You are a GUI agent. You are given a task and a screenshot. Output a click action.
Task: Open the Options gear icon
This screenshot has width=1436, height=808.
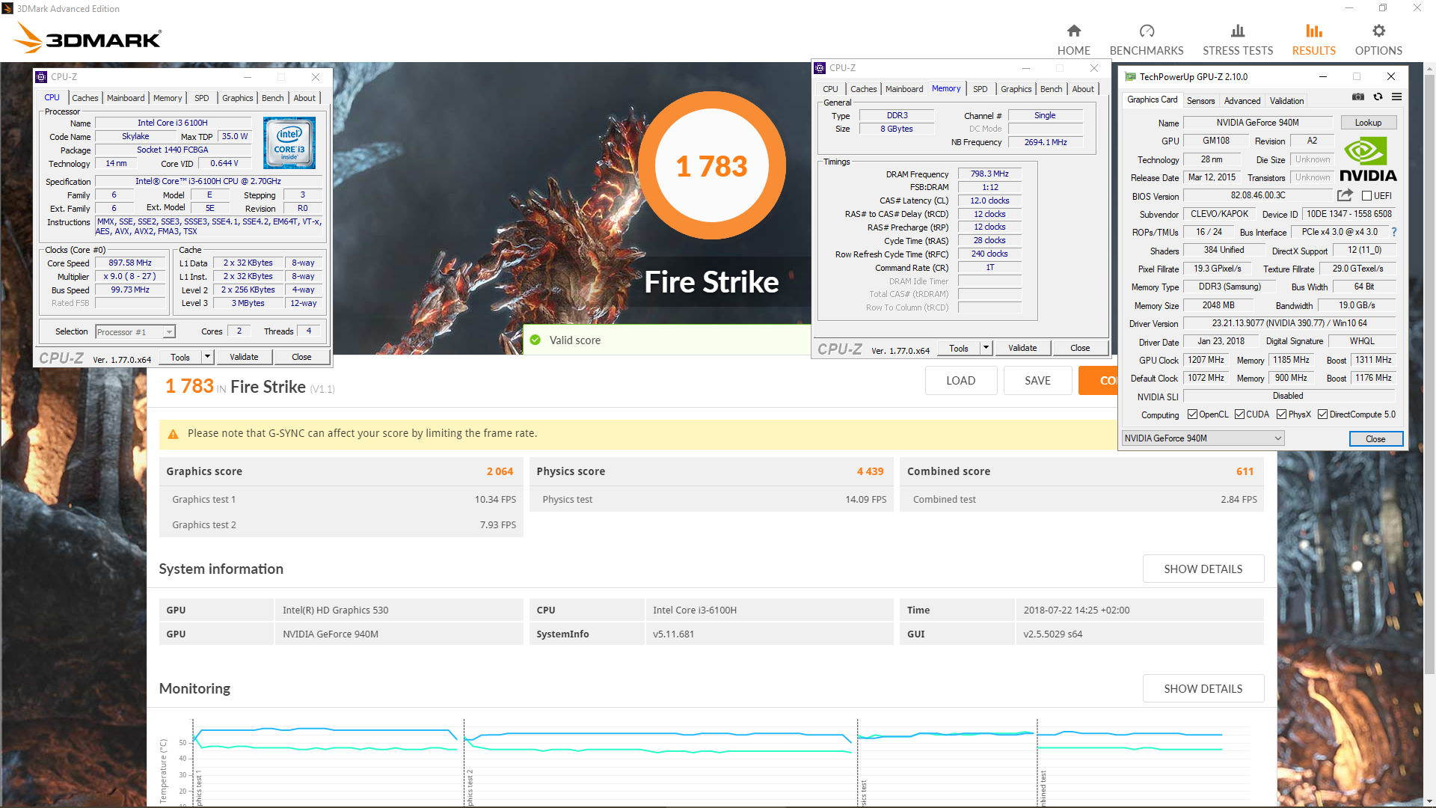(x=1378, y=31)
